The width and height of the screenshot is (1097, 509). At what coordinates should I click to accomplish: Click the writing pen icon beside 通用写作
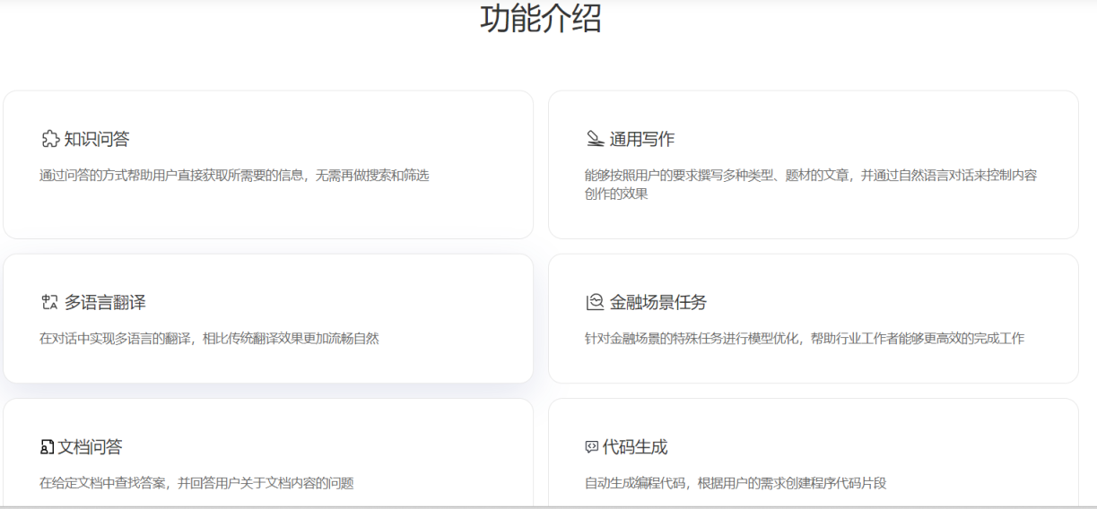[x=595, y=139]
